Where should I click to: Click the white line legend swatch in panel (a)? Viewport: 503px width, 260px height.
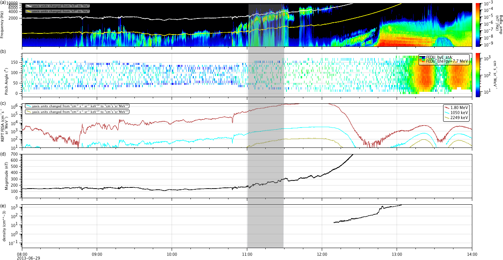[x=28, y=6]
